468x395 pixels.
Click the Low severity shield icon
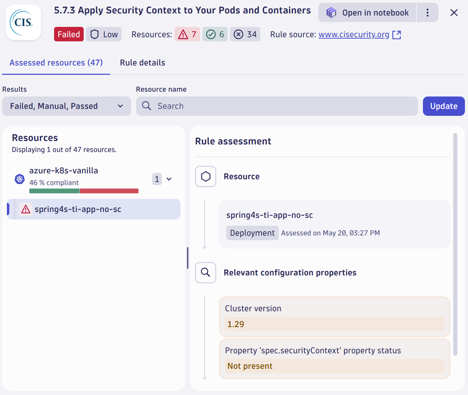point(94,34)
